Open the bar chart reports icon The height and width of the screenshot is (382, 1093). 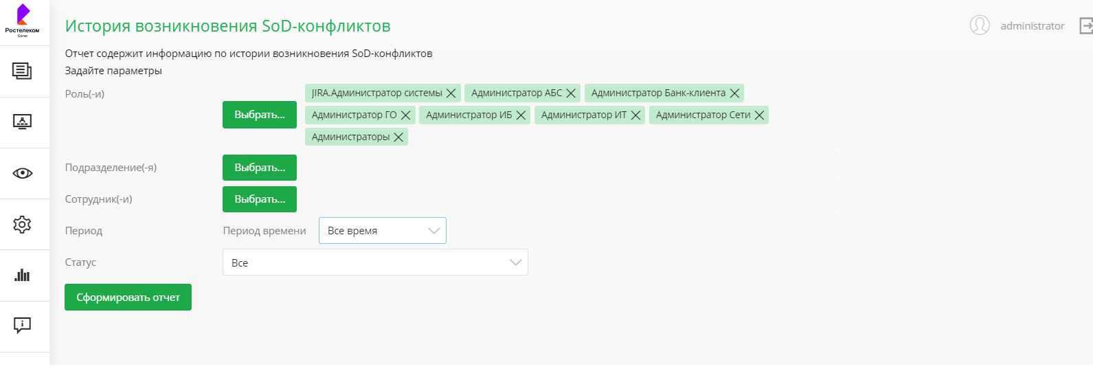click(x=22, y=275)
